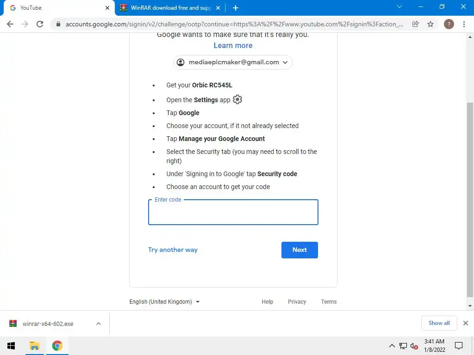Go back to the previous page
474x355 pixels.
(10, 24)
